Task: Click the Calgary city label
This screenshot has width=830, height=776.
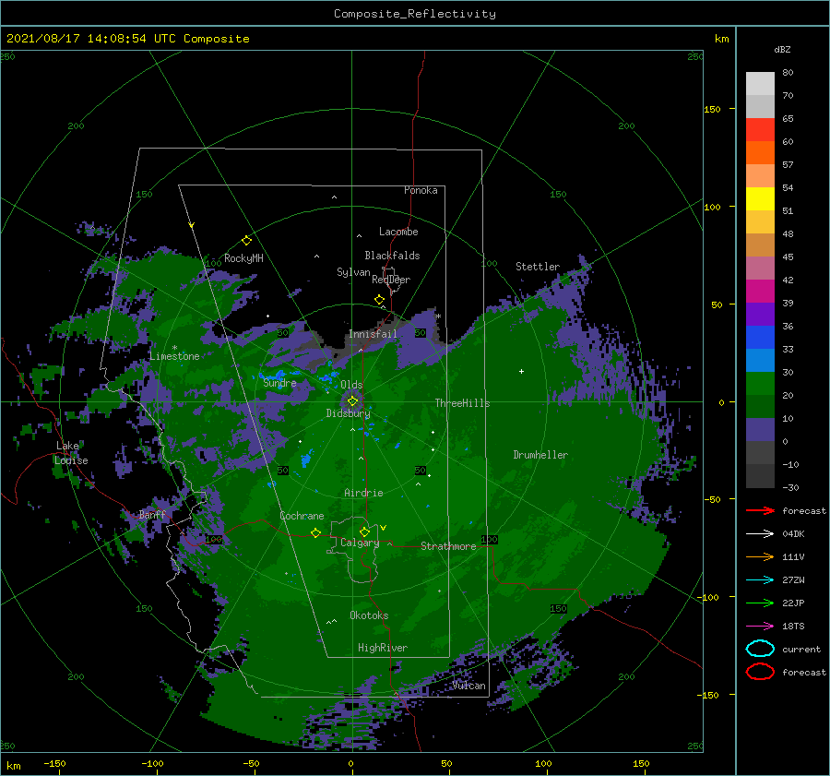Action: pos(360,543)
